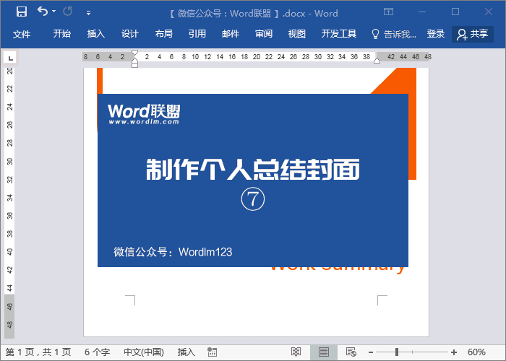Click the Word联盟 logo on the cover
The image size is (506, 361).
[144, 111]
